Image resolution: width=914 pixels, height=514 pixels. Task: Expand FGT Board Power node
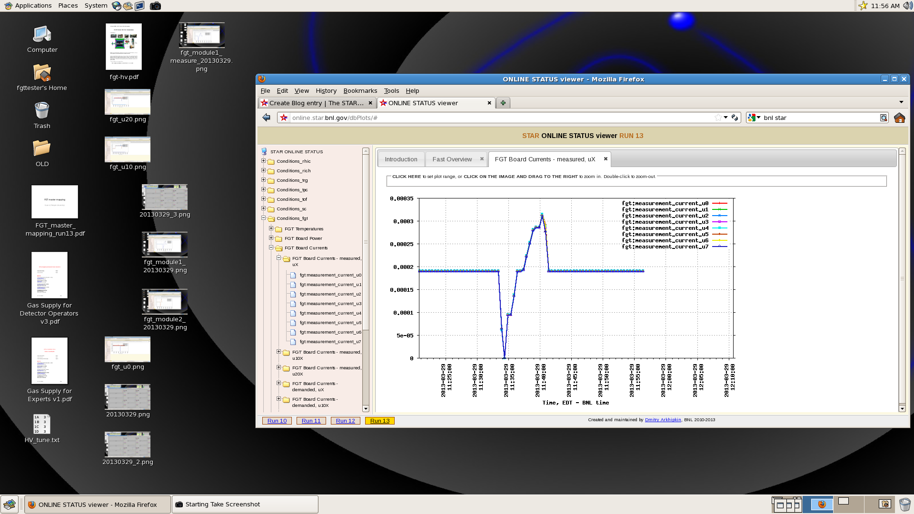(x=271, y=238)
